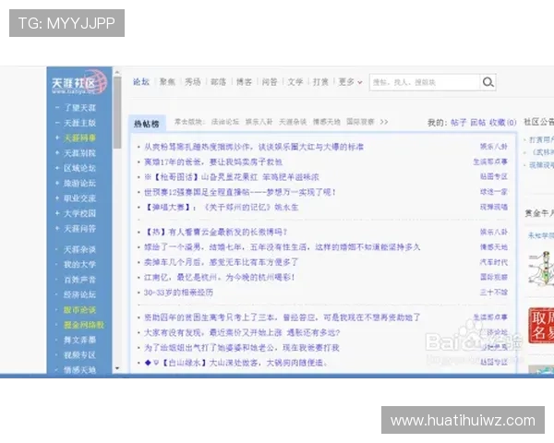The image size is (554, 443).
Task: Select the highlighted 天涯网事 sidebar item
Action: click(x=79, y=138)
